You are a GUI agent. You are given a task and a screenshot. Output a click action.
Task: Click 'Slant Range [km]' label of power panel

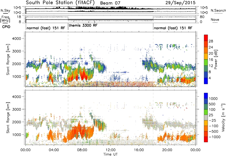tap(8, 59)
